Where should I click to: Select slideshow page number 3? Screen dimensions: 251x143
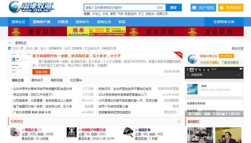pos(196,70)
